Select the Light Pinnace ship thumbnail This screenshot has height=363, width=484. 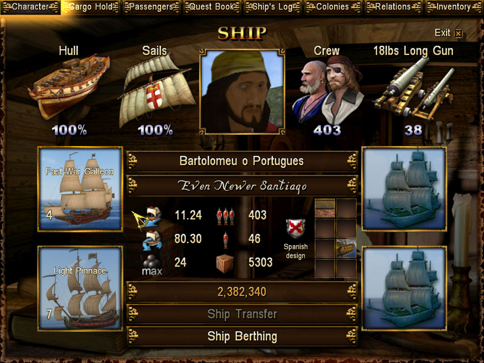pos(80,288)
